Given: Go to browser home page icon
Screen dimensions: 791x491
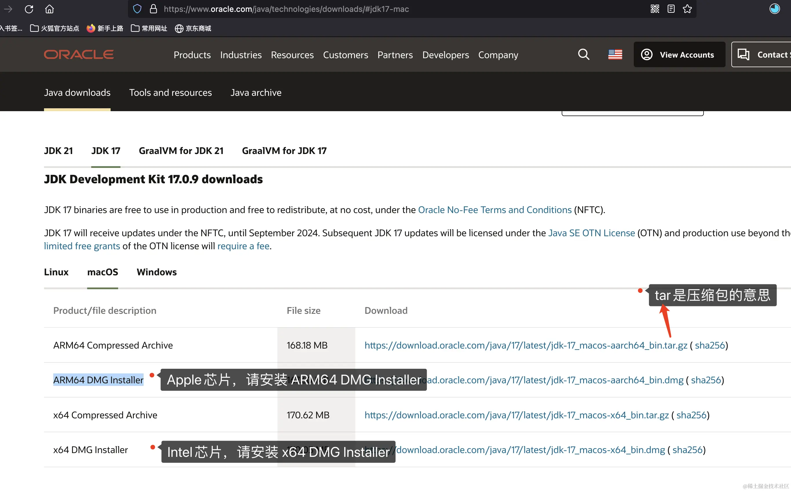Looking at the screenshot, I should tap(49, 9).
